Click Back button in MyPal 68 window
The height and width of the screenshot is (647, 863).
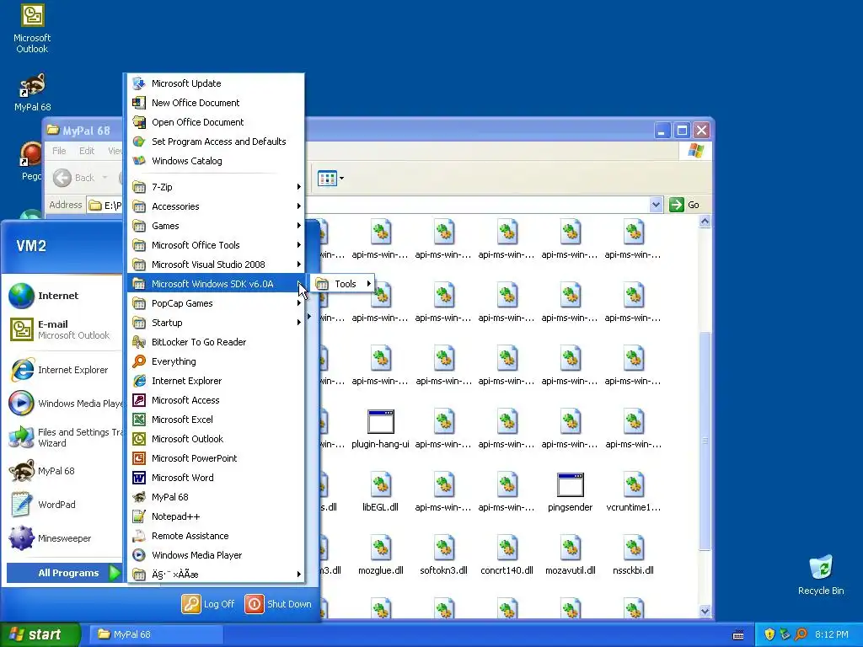(74, 178)
